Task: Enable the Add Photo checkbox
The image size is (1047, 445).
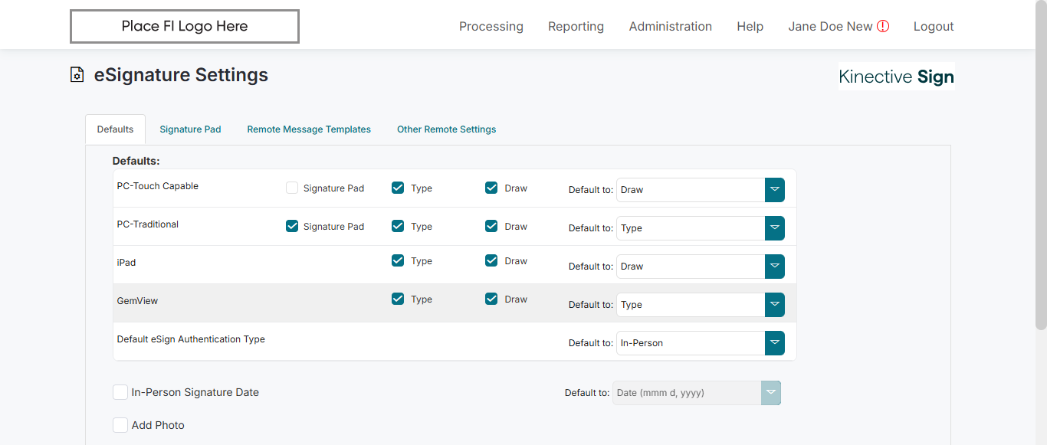Action: [120, 425]
